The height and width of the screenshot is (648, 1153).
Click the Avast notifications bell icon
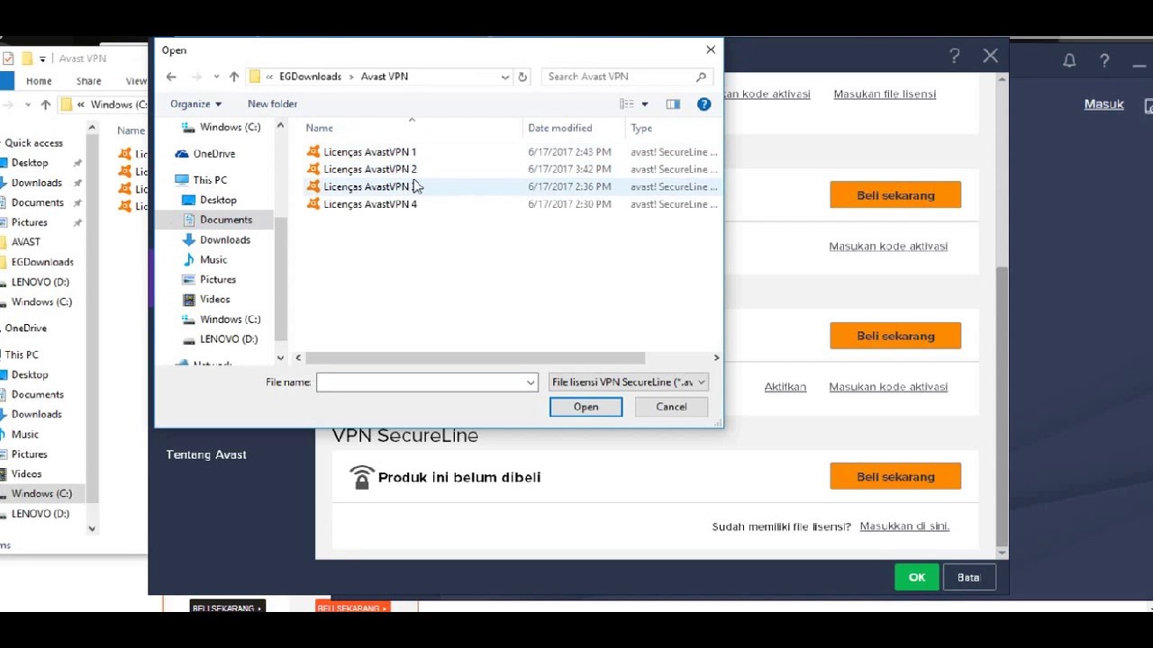(x=1069, y=60)
